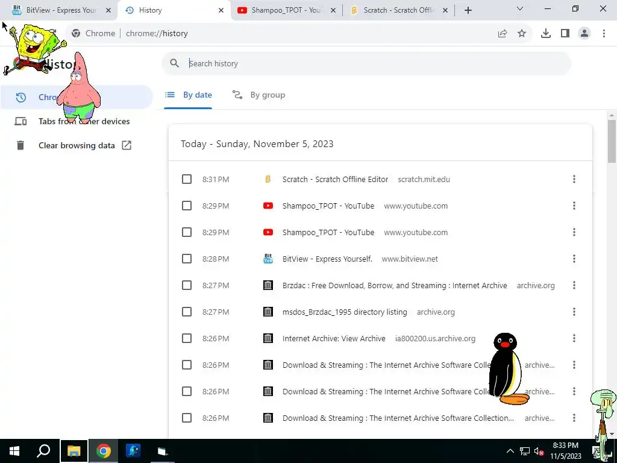
Task: Click the share page icon in address bar
Action: [x=503, y=34]
